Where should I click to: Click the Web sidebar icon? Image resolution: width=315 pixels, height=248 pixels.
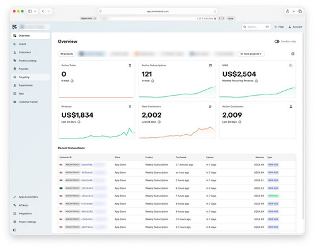(x=14, y=94)
